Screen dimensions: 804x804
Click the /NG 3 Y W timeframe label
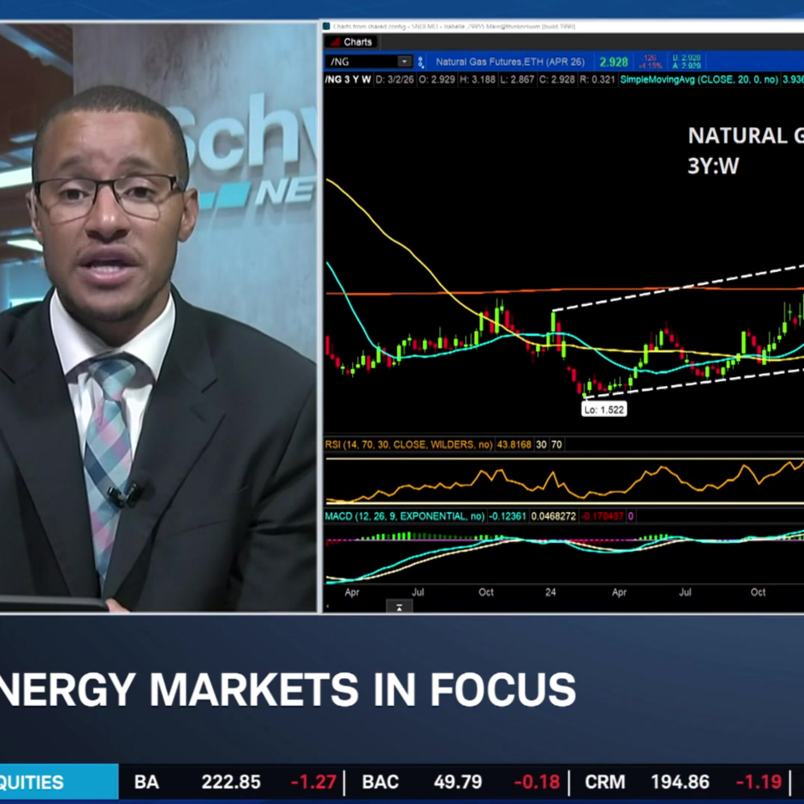coord(348,80)
